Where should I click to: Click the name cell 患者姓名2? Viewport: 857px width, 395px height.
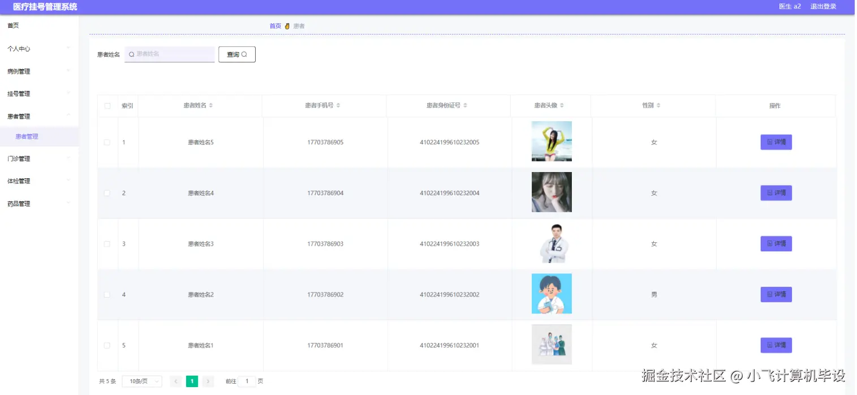click(x=201, y=295)
